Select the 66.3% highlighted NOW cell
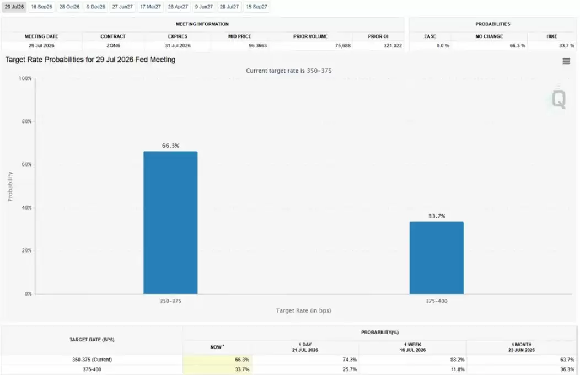The height and width of the screenshot is (375, 580). [217, 360]
